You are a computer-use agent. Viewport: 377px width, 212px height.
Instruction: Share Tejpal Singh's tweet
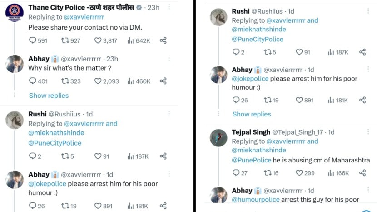(x=362, y=173)
